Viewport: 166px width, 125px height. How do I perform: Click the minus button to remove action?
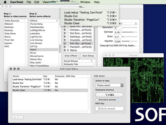coord(20,117)
